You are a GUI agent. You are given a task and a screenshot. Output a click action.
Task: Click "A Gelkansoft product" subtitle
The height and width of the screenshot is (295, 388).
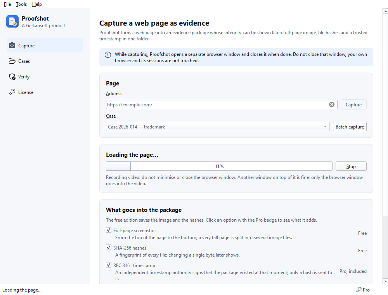[x=43, y=26]
